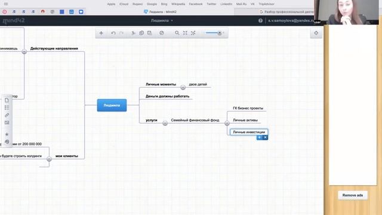Paste node using toolbar paste icon
Screen dimensions: 382x215
[149, 33]
